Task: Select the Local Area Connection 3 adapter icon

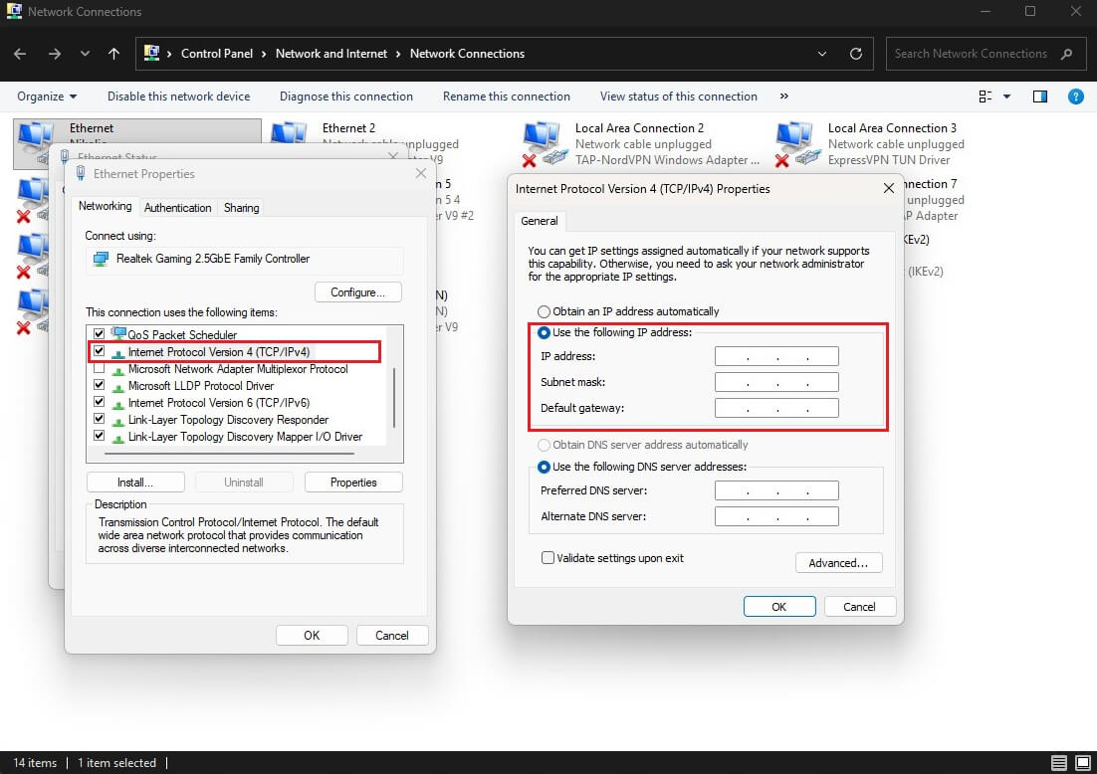Action: pos(796,139)
